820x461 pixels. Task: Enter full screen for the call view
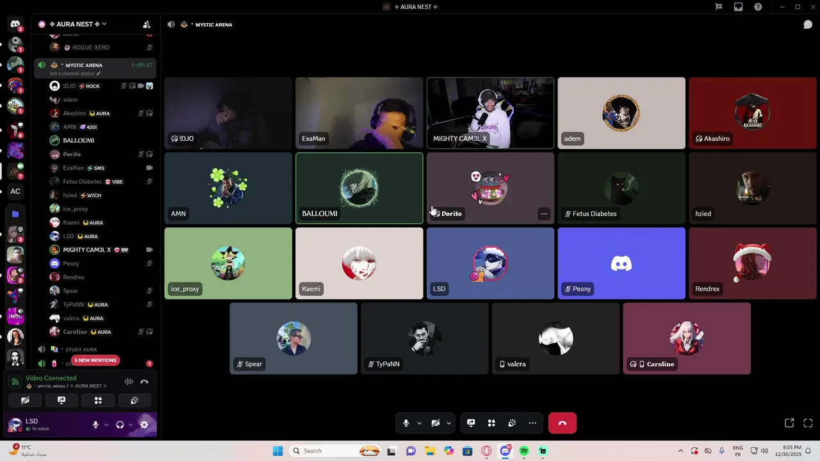click(x=808, y=423)
